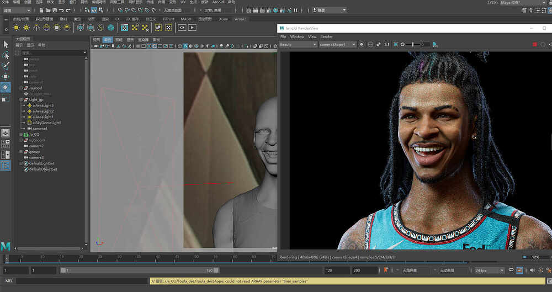This screenshot has height=292, width=552.
Task: Toggle select-by-hierarchy mode icon
Action: click(x=87, y=10)
